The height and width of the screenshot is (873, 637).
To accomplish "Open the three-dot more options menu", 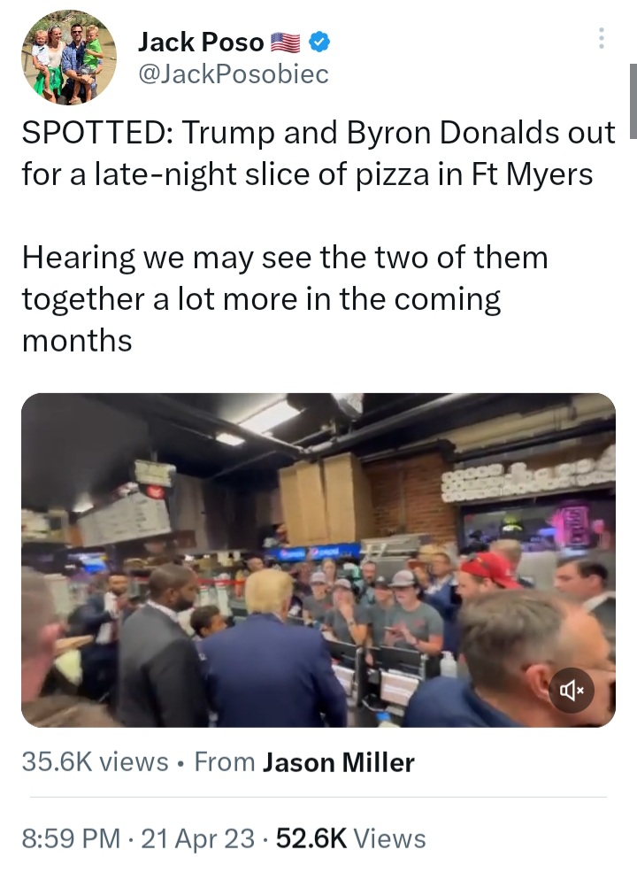I will 601,38.
